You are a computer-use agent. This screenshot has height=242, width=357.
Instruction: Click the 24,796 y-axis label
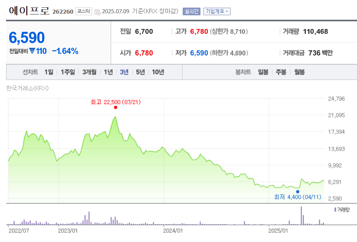click(336, 99)
